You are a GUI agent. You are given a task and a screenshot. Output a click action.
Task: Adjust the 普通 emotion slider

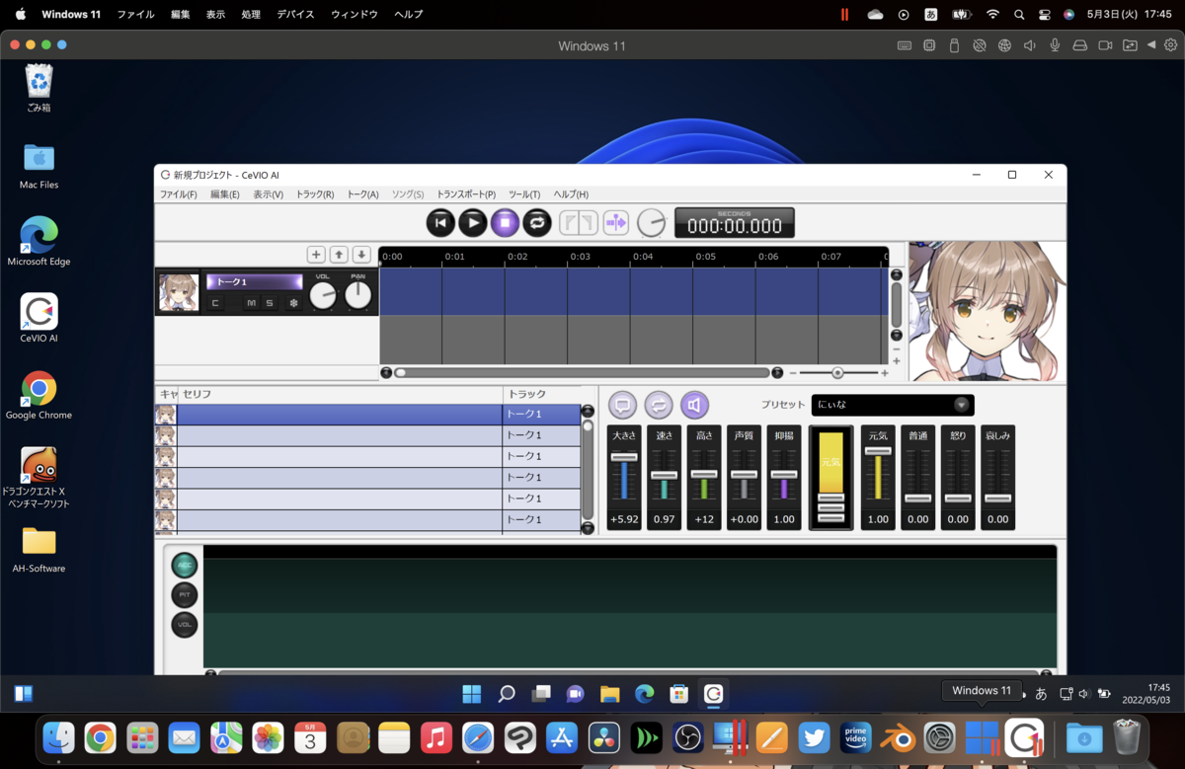tap(918, 499)
